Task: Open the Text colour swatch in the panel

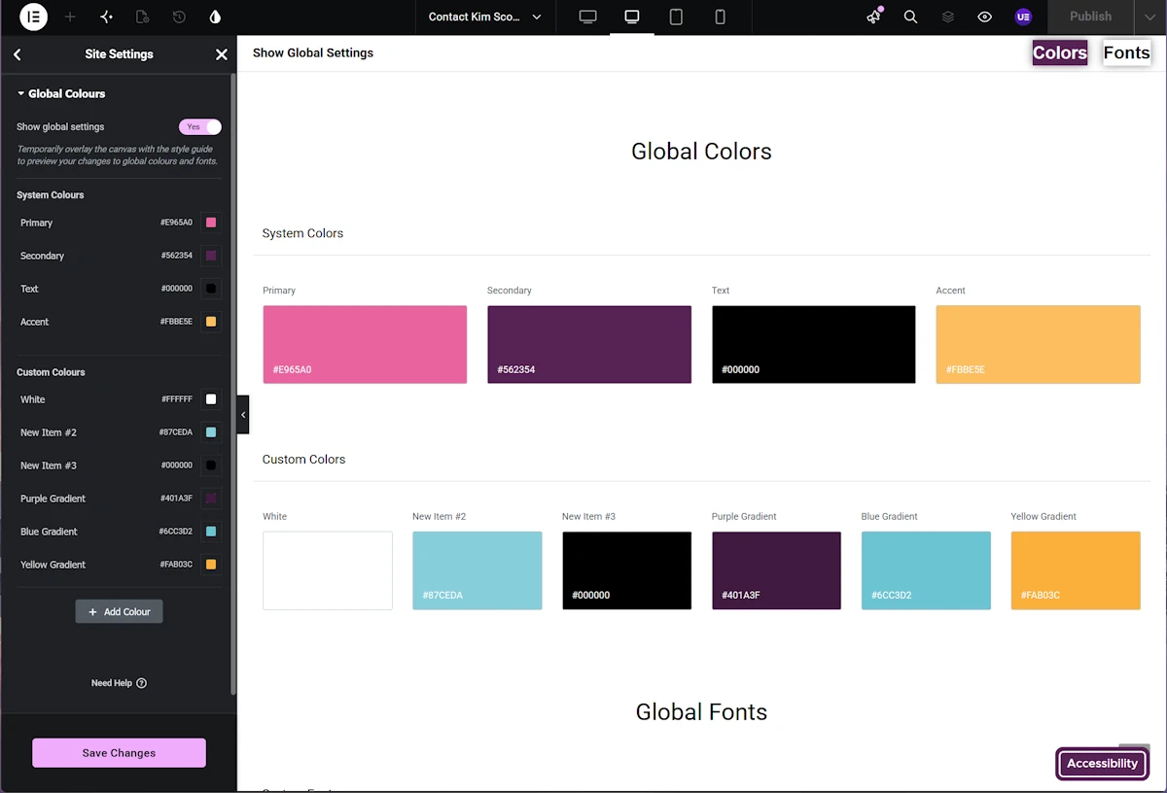Action: [211, 289]
